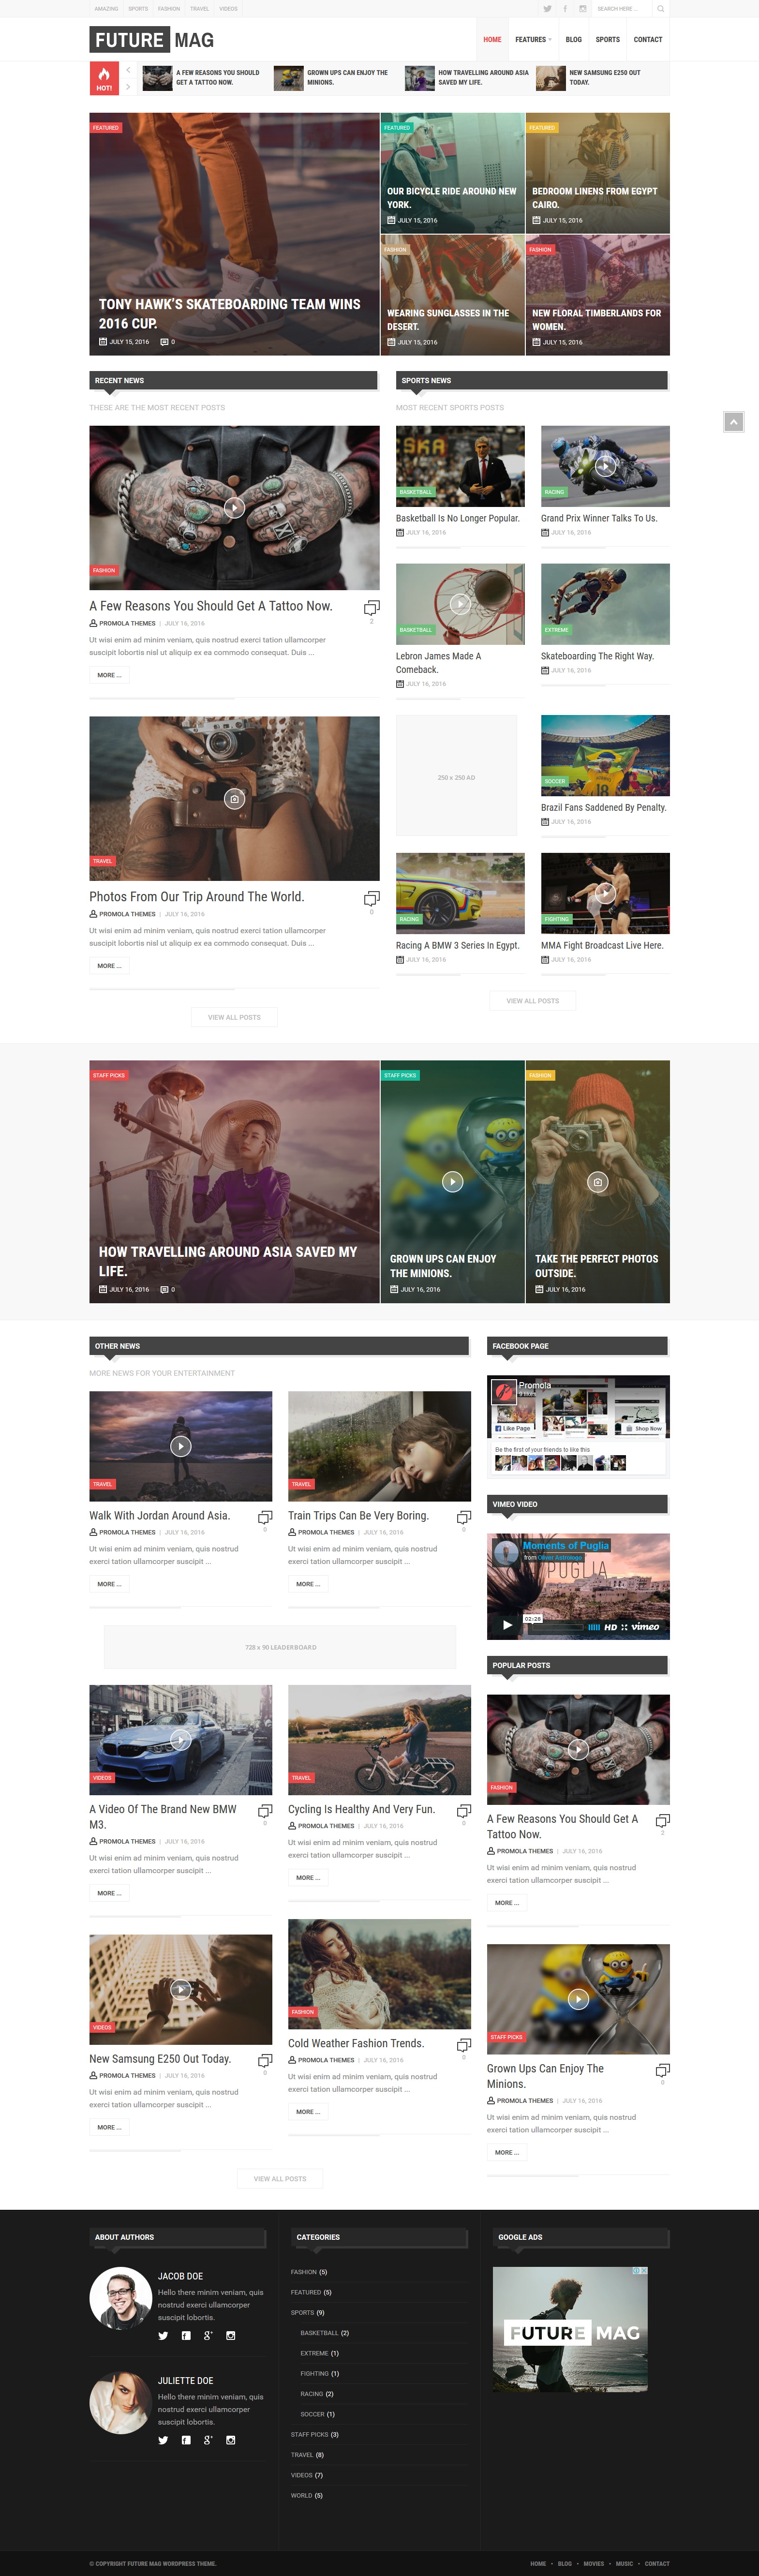The width and height of the screenshot is (759, 2576).
Task: Open Promola Themes author under Walk With Jordan
Action: point(127,1532)
